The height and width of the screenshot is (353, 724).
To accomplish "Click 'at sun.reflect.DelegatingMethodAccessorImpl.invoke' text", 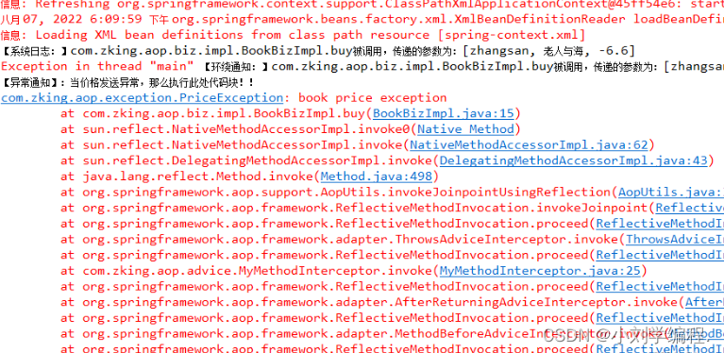I will 247,160.
